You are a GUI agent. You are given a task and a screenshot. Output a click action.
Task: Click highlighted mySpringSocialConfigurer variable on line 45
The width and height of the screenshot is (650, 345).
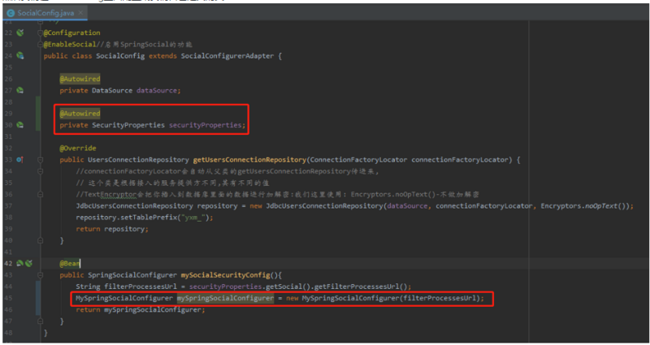226,298
